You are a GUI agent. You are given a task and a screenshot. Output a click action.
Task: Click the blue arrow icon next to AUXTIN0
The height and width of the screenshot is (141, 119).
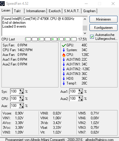tap(64, 59)
